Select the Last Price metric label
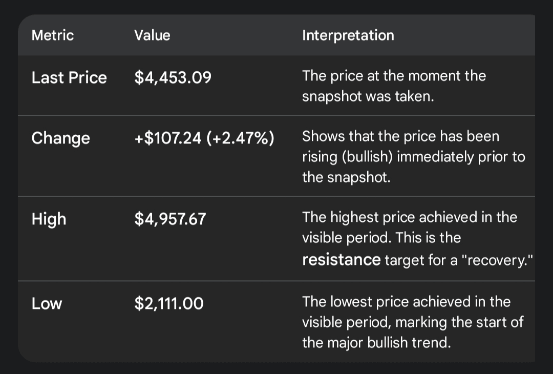The image size is (553, 374). 69,78
